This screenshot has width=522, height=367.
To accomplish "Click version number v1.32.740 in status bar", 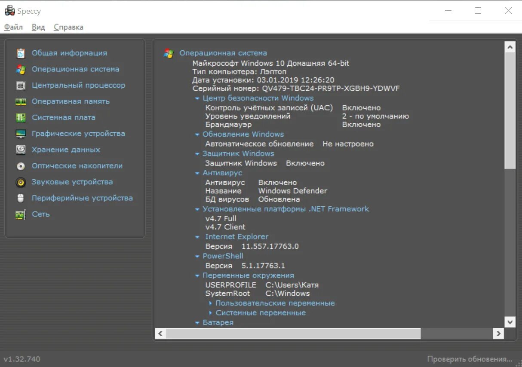I will pos(22,359).
